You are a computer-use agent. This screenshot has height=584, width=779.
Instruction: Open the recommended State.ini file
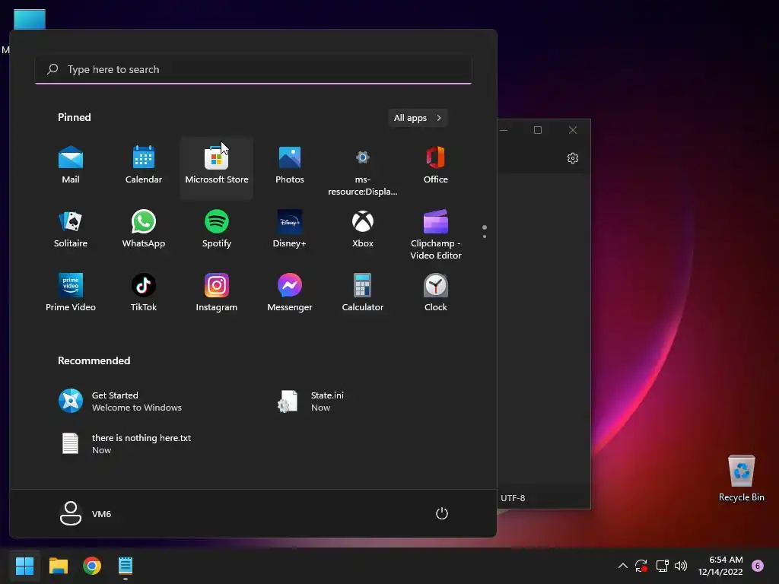pos(363,401)
